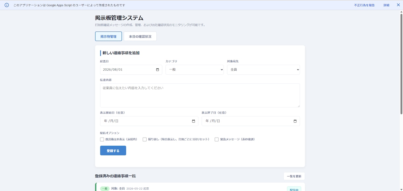Open 詳細 link in banner
This screenshot has height=191, width=403.
[386, 5]
